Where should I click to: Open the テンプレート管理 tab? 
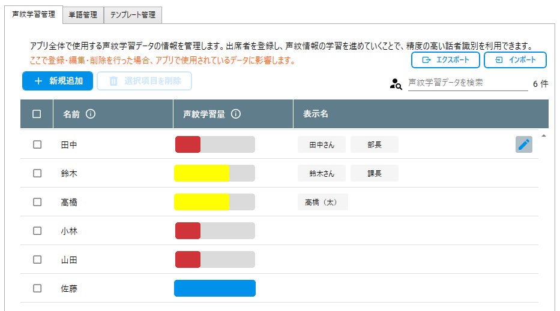133,16
